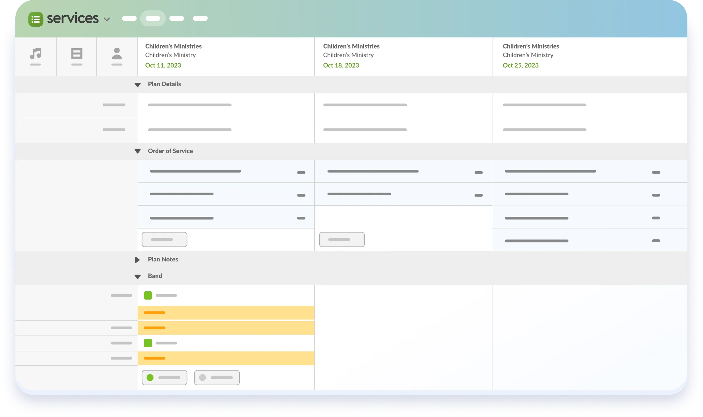This screenshot has height=417, width=703.
Task: Expand the Plan Notes section
Action: click(137, 260)
